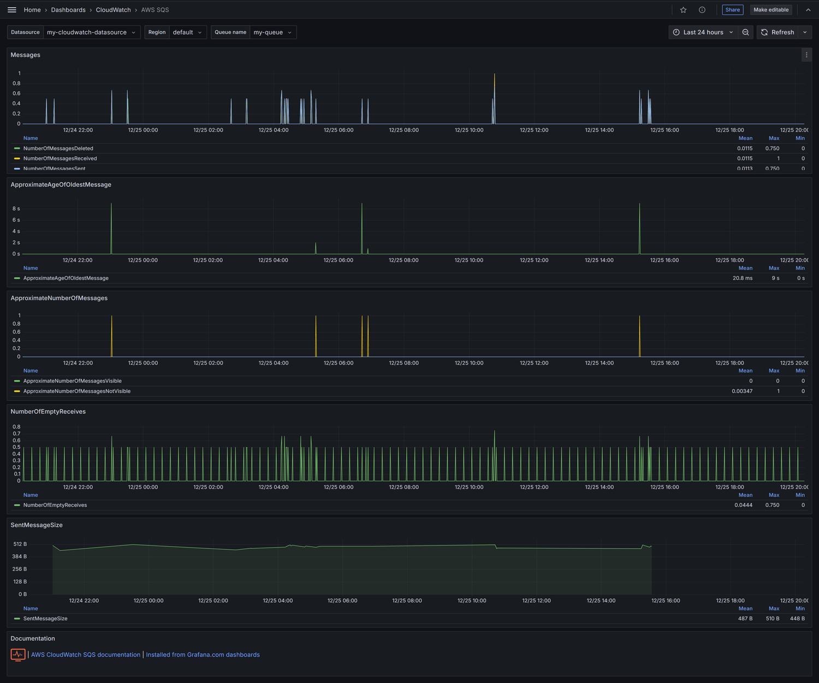Navigate to the Dashboards breadcrumb
Image resolution: width=819 pixels, height=683 pixels.
(x=68, y=9)
